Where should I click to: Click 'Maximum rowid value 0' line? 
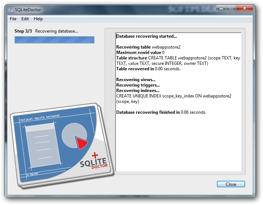(140, 53)
